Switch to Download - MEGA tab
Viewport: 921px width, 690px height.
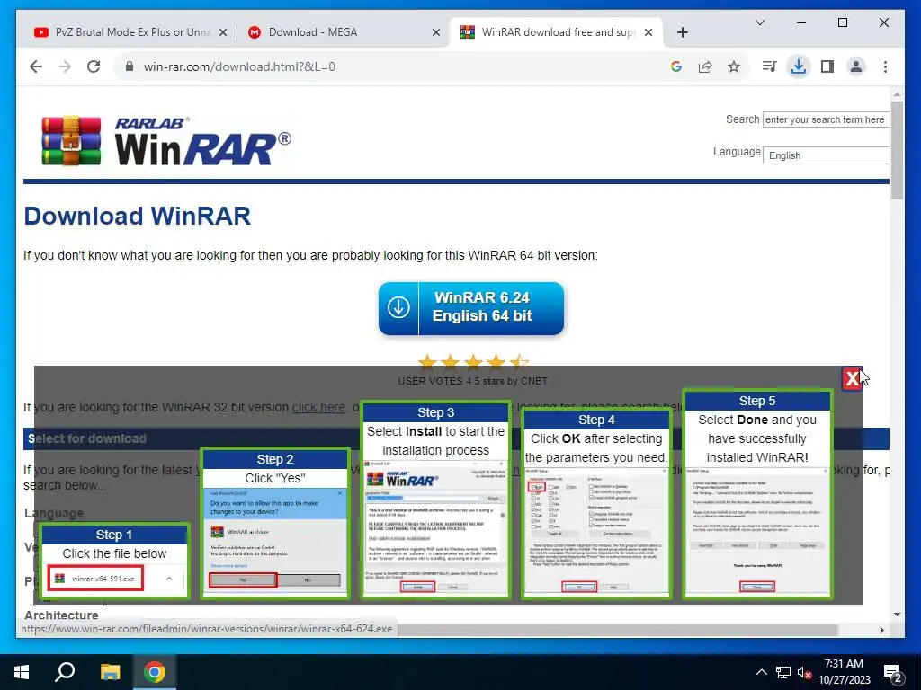click(x=344, y=32)
